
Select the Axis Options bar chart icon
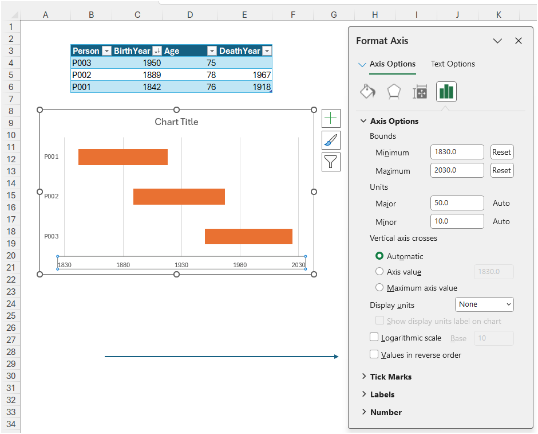coord(446,92)
